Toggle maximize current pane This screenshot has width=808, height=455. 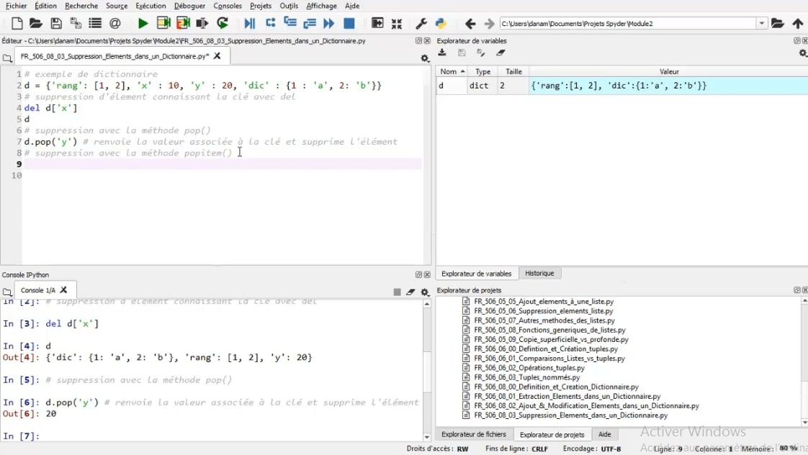[x=377, y=24]
